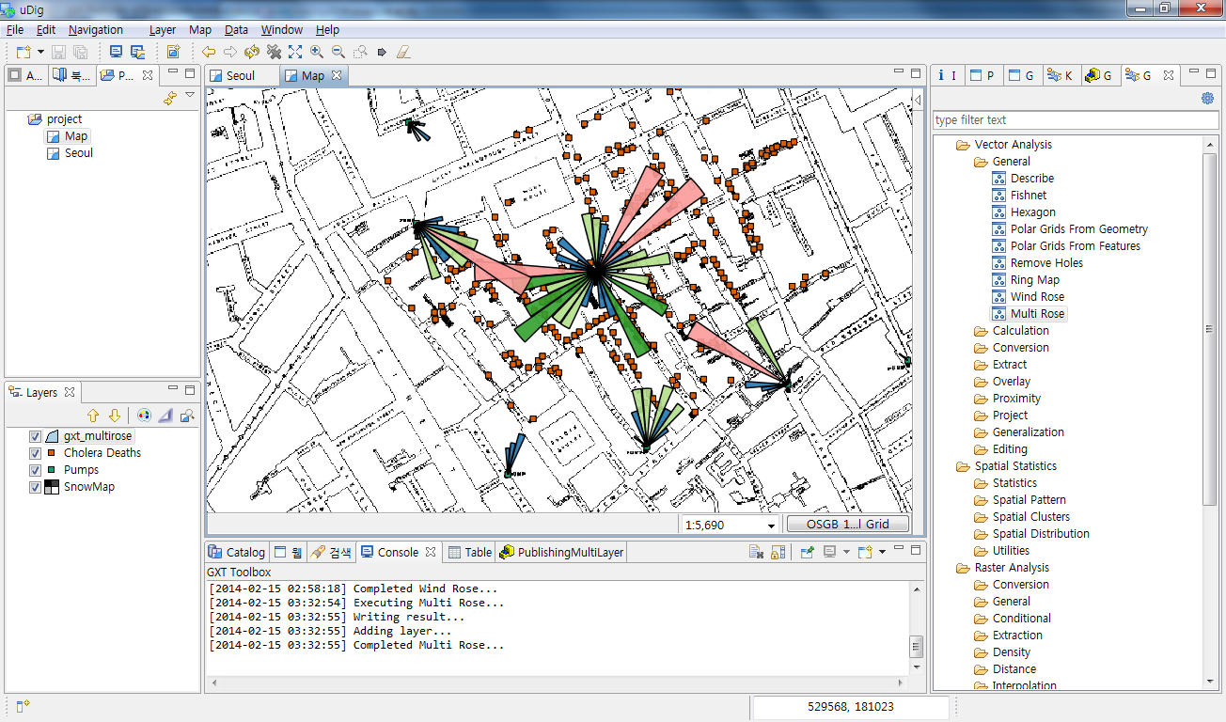The image size is (1226, 722).
Task: Hide the SnowMap layer
Action: pyautogui.click(x=37, y=486)
